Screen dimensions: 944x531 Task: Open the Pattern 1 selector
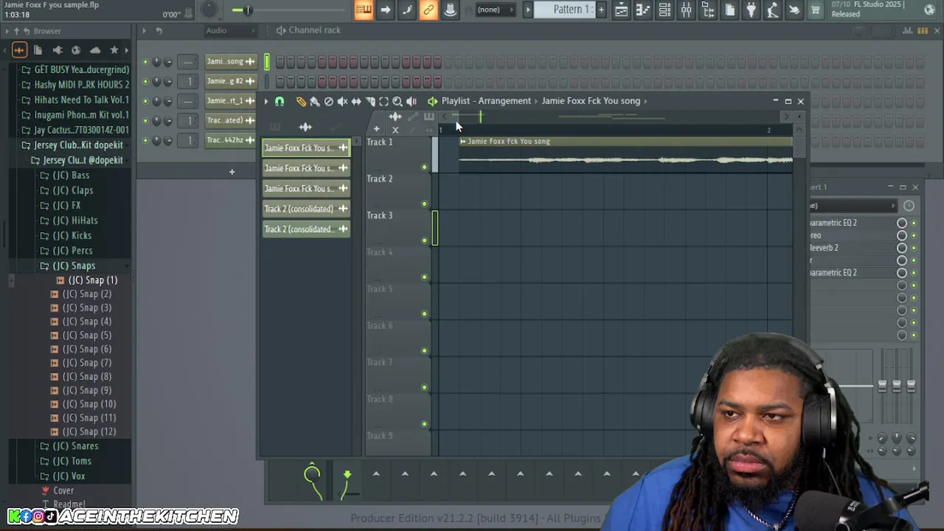[x=572, y=10]
